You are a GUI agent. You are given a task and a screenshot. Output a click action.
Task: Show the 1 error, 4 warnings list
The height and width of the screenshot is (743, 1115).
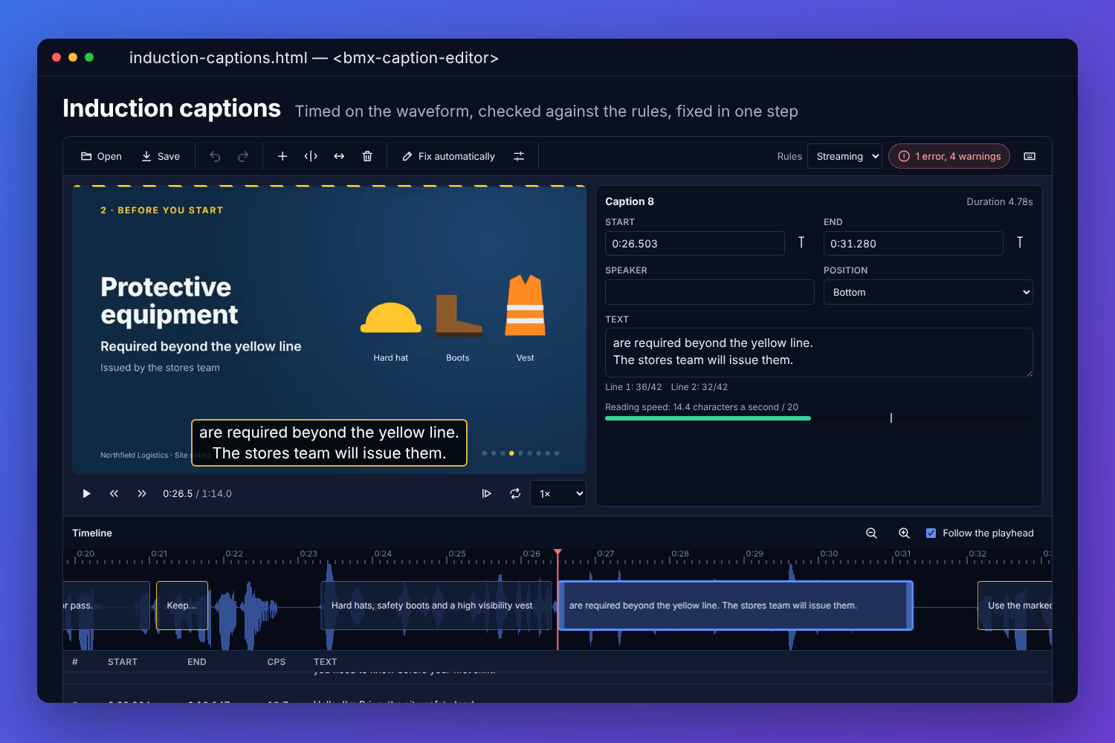pos(949,156)
